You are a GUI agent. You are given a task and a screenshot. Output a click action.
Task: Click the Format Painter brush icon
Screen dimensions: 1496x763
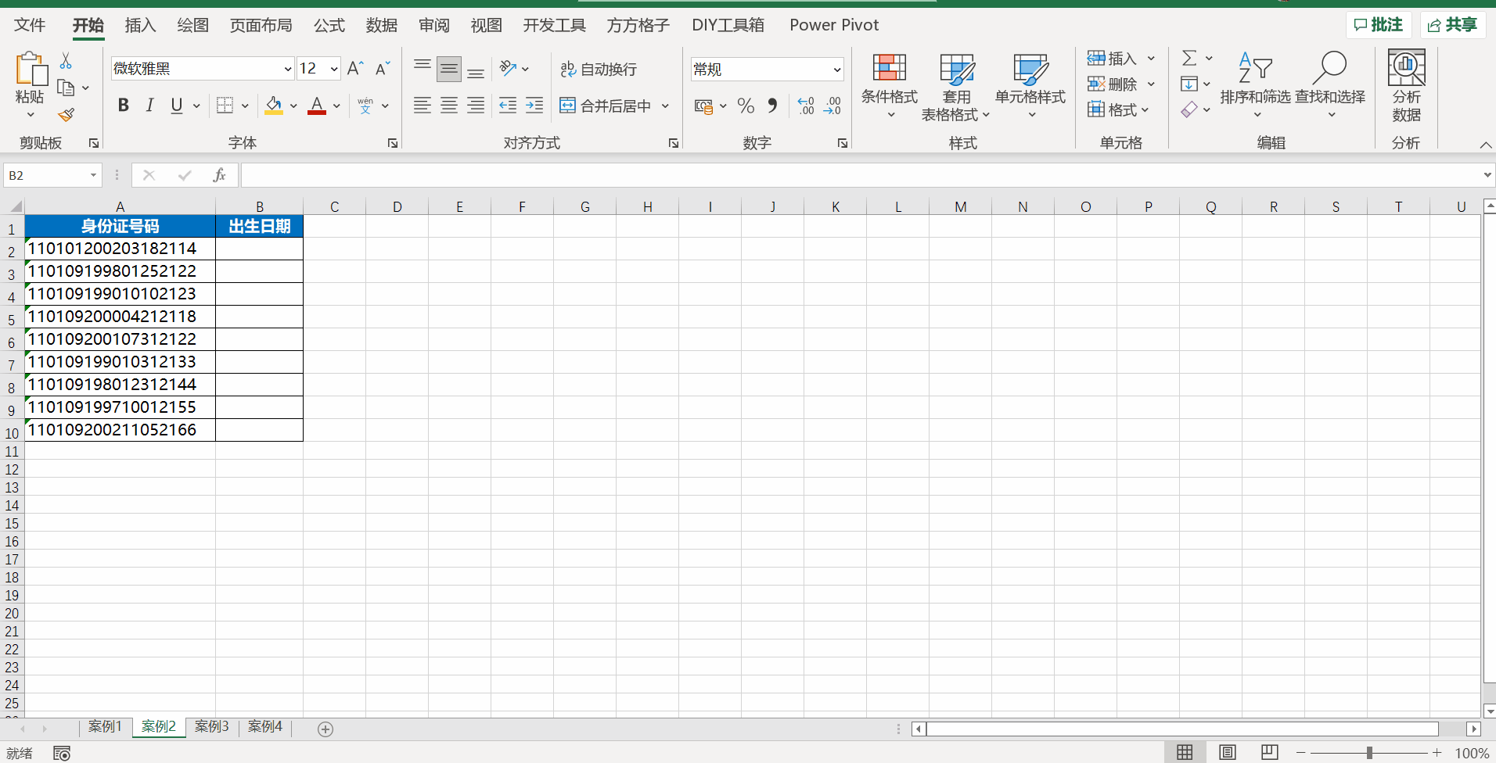click(x=67, y=115)
